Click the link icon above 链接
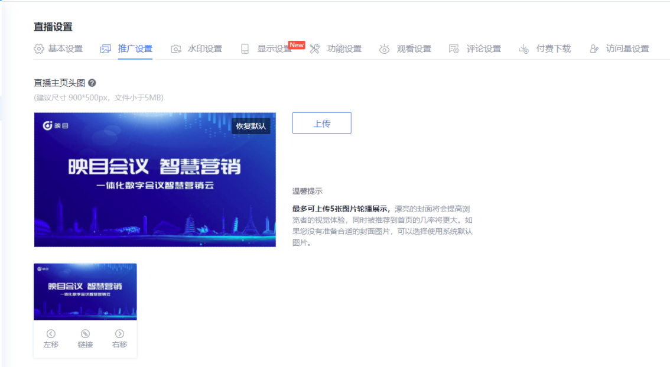Viewport: 670px width, 367px height. (x=86, y=334)
